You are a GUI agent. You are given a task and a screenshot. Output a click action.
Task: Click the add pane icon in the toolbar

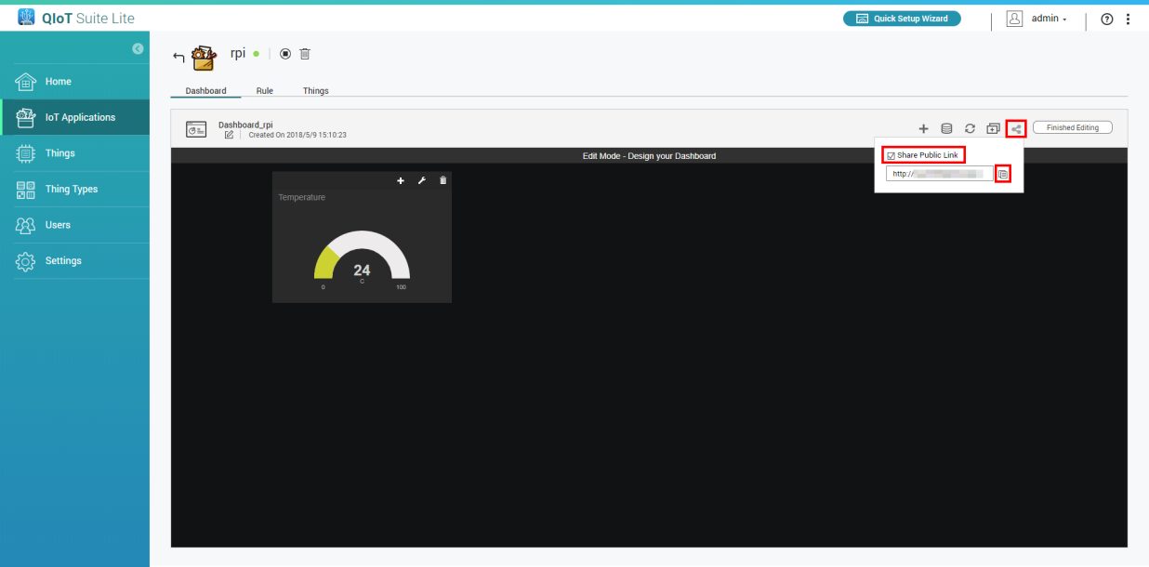pos(993,128)
